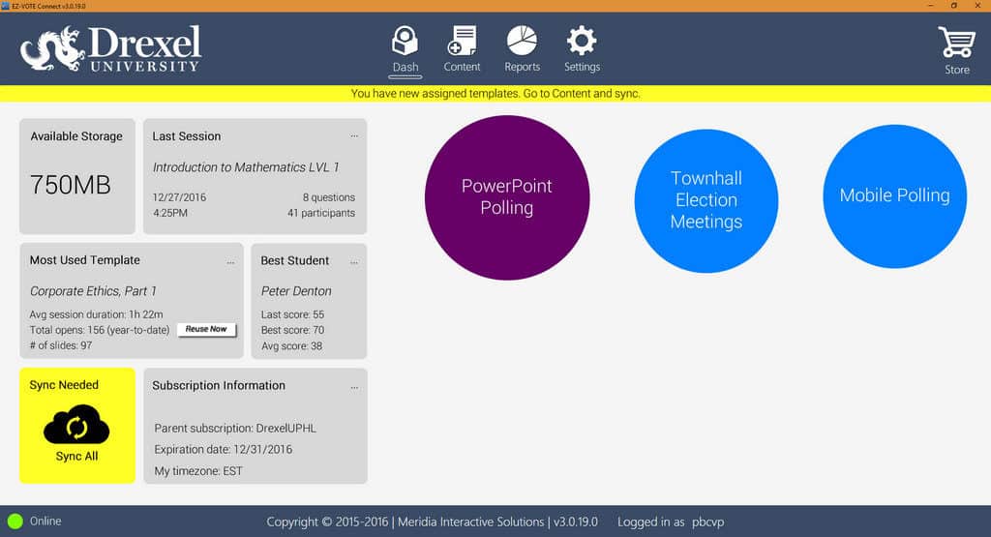This screenshot has width=991, height=537.
Task: Click the Subscription Information heading
Action: 219,385
